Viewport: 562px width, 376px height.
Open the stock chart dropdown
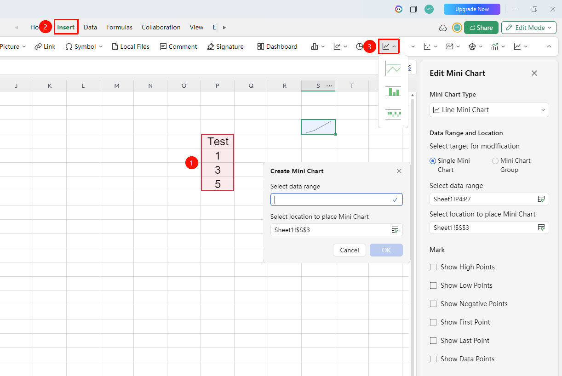coord(498,46)
